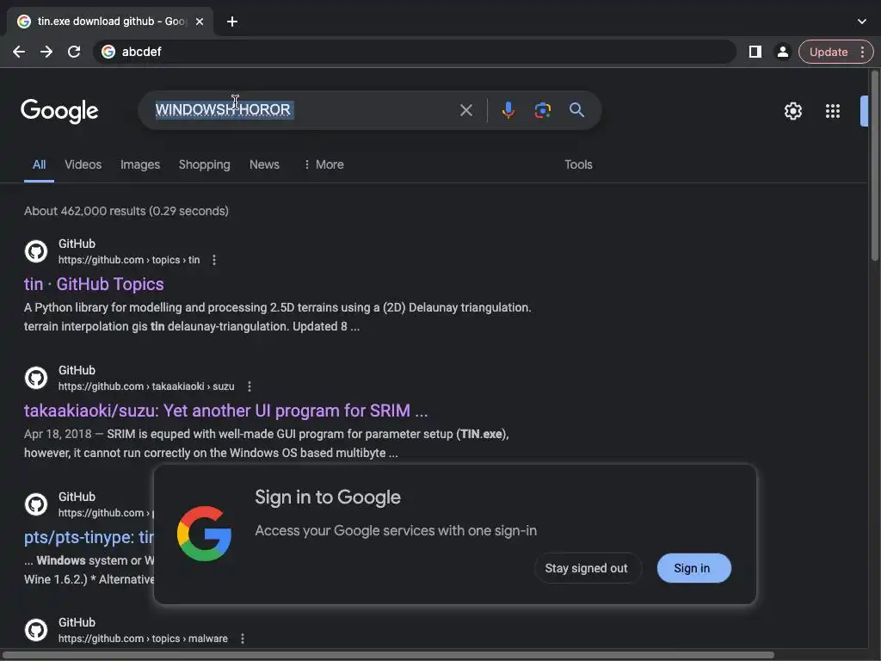The width and height of the screenshot is (881, 661).
Task: Open the Google apps grid icon
Action: coord(833,111)
